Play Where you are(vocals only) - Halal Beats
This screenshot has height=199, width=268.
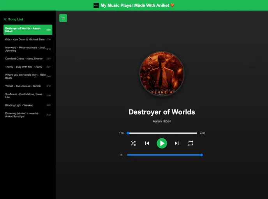28,76
